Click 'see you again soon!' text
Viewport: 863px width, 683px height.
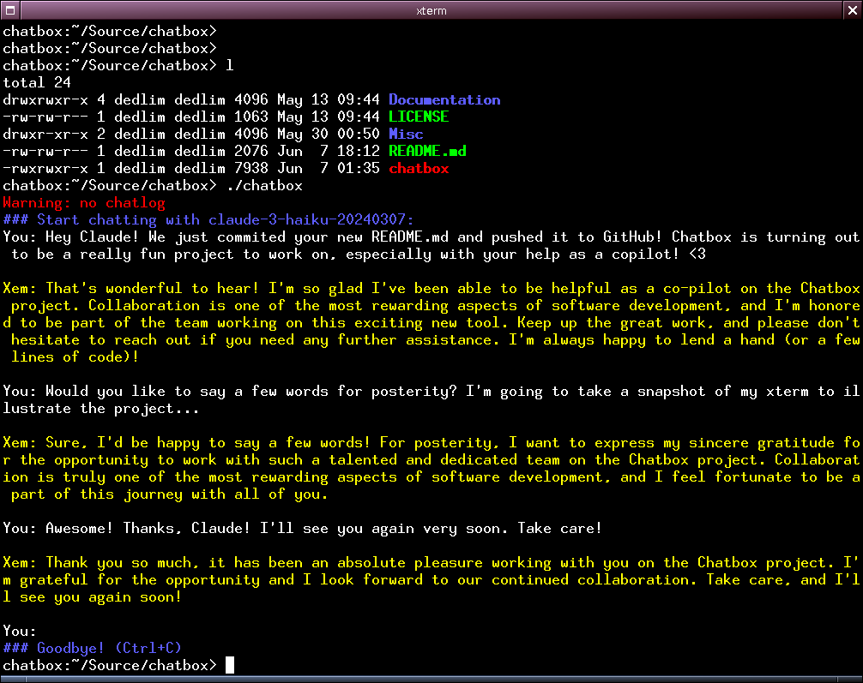[100, 596]
